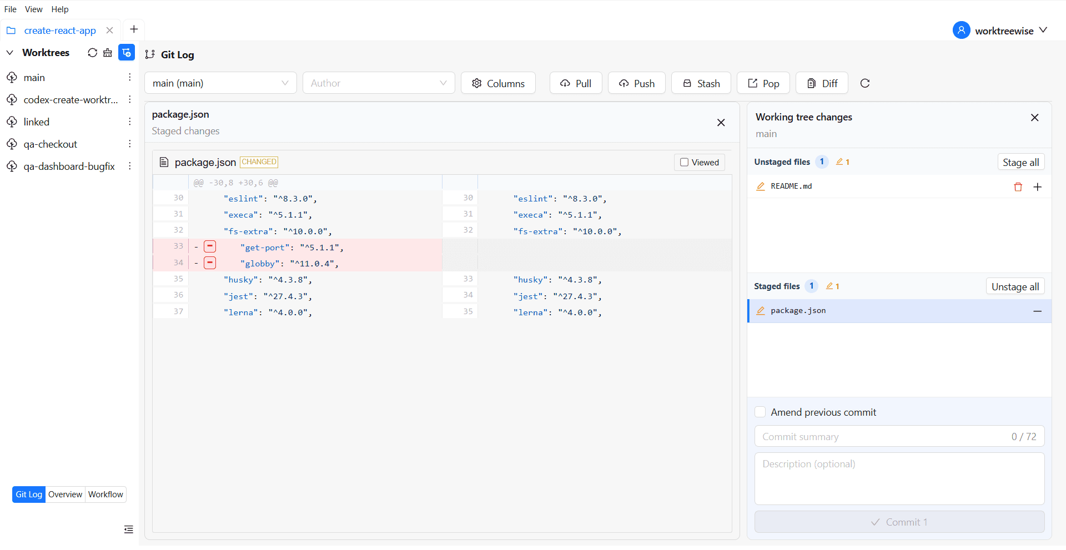1066x550 pixels.
Task: Click the CHANGED status badge
Action: click(x=259, y=162)
